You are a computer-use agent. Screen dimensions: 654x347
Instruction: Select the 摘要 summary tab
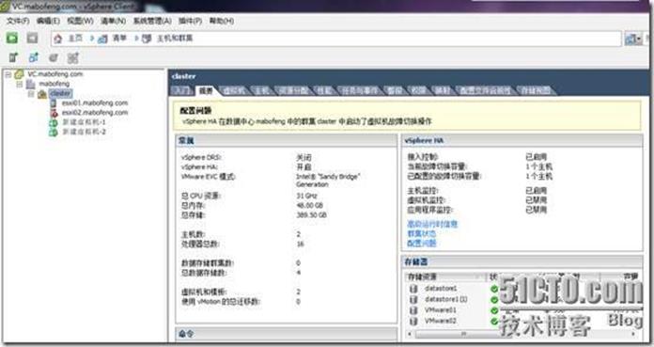point(206,90)
